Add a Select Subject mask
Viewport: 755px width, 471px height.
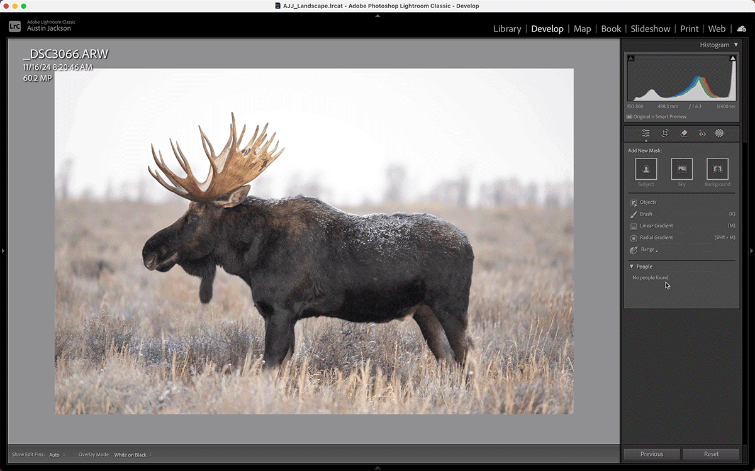[x=646, y=169]
